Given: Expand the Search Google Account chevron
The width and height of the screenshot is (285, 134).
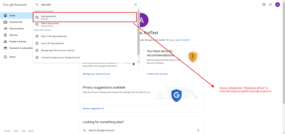Looking at the screenshot, I should (198, 130).
